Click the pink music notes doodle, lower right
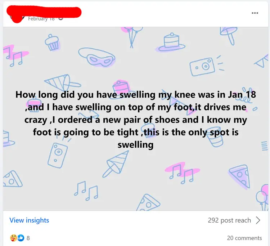The image size is (270, 246). (182, 173)
